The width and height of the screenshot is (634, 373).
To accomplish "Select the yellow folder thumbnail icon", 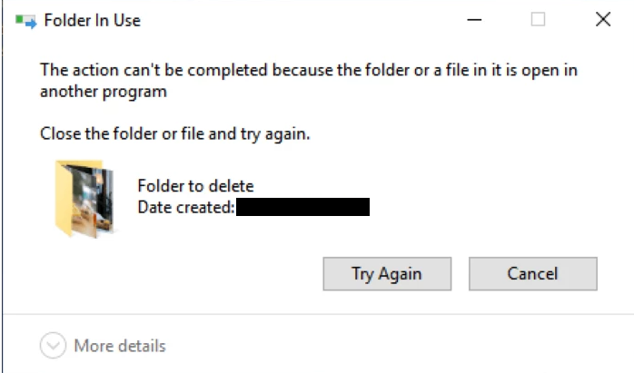I will (x=83, y=198).
